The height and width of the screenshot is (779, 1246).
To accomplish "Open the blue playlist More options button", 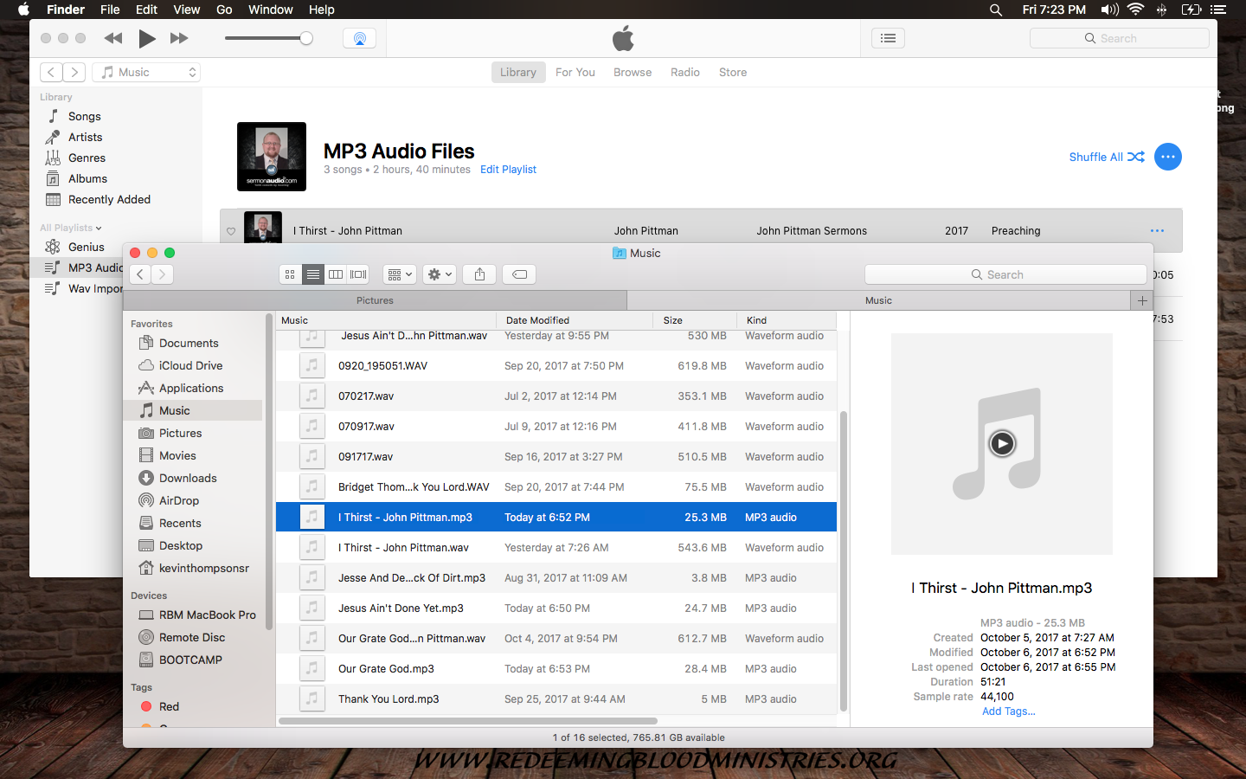I will point(1168,157).
